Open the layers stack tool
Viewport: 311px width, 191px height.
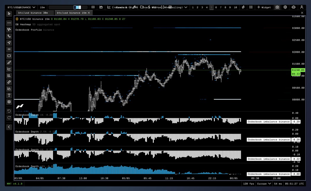9,102
